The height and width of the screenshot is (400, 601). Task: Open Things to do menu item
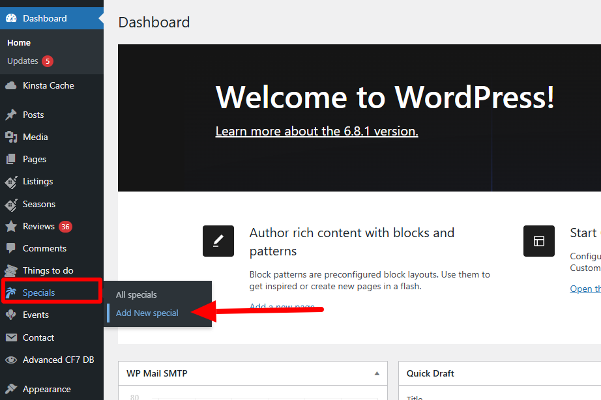[48, 270]
